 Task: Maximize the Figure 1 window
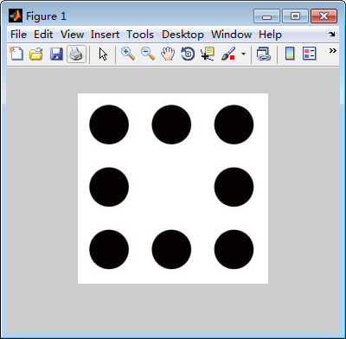click(x=295, y=16)
